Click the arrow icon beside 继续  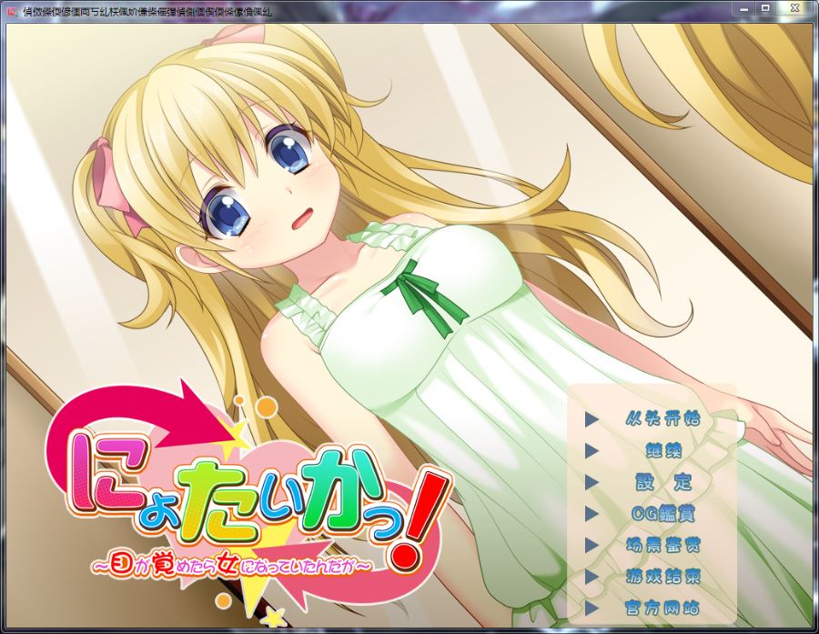click(x=591, y=450)
